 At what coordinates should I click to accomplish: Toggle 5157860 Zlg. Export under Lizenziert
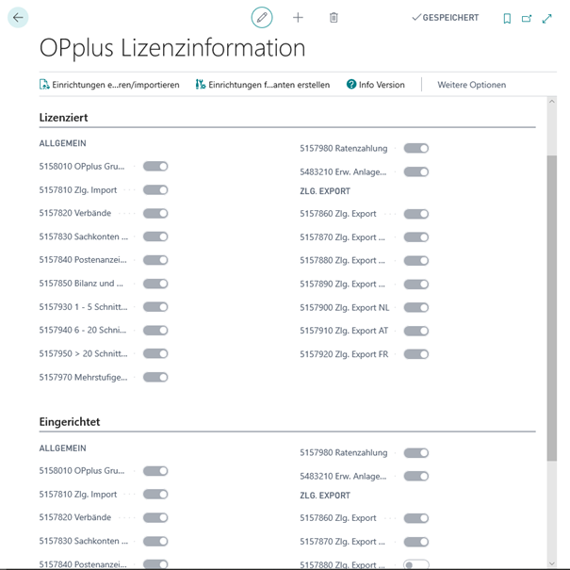coord(416,214)
